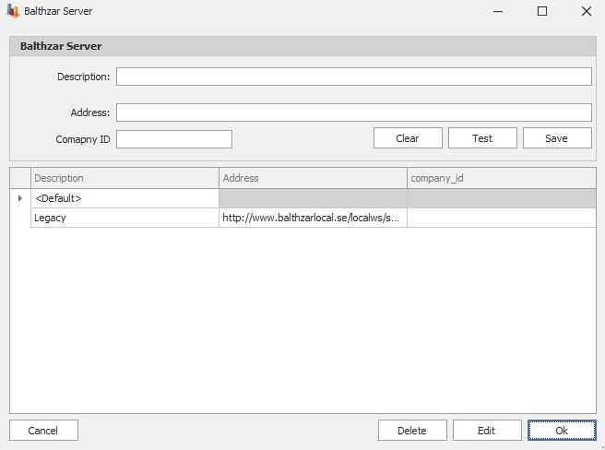The width and height of the screenshot is (605, 450).
Task: Click the Delete button
Action: [412, 431]
